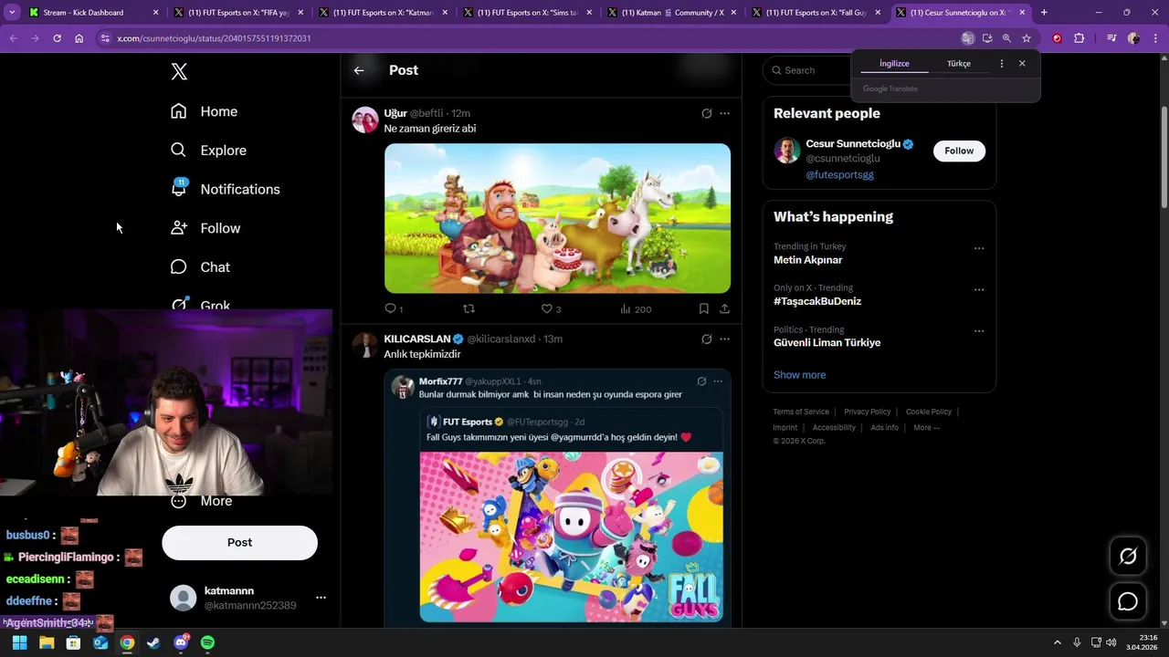Go to Home in the X sidebar

point(204,111)
